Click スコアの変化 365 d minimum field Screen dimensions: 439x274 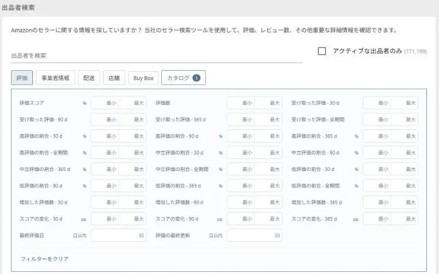(377, 219)
